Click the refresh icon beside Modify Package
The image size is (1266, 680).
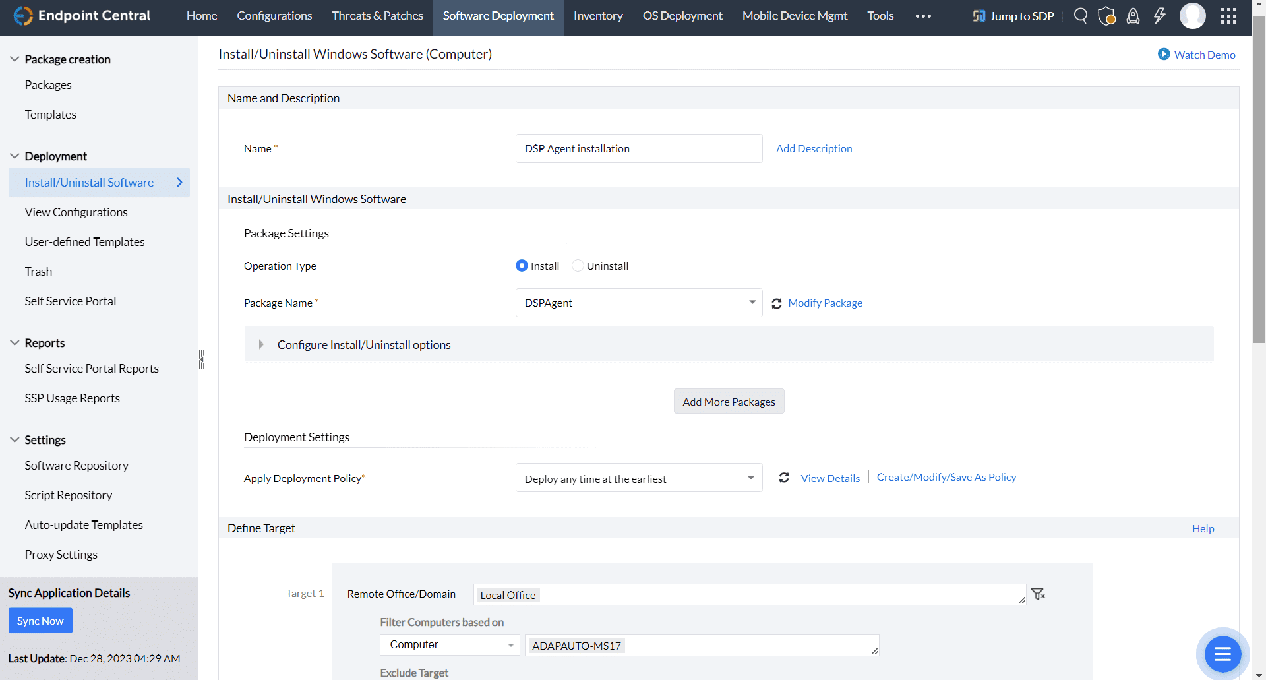tap(777, 303)
